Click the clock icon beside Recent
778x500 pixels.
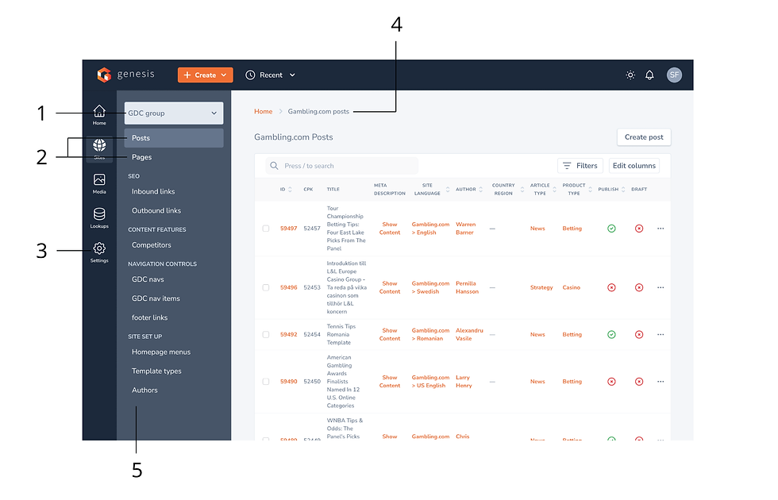pos(250,75)
